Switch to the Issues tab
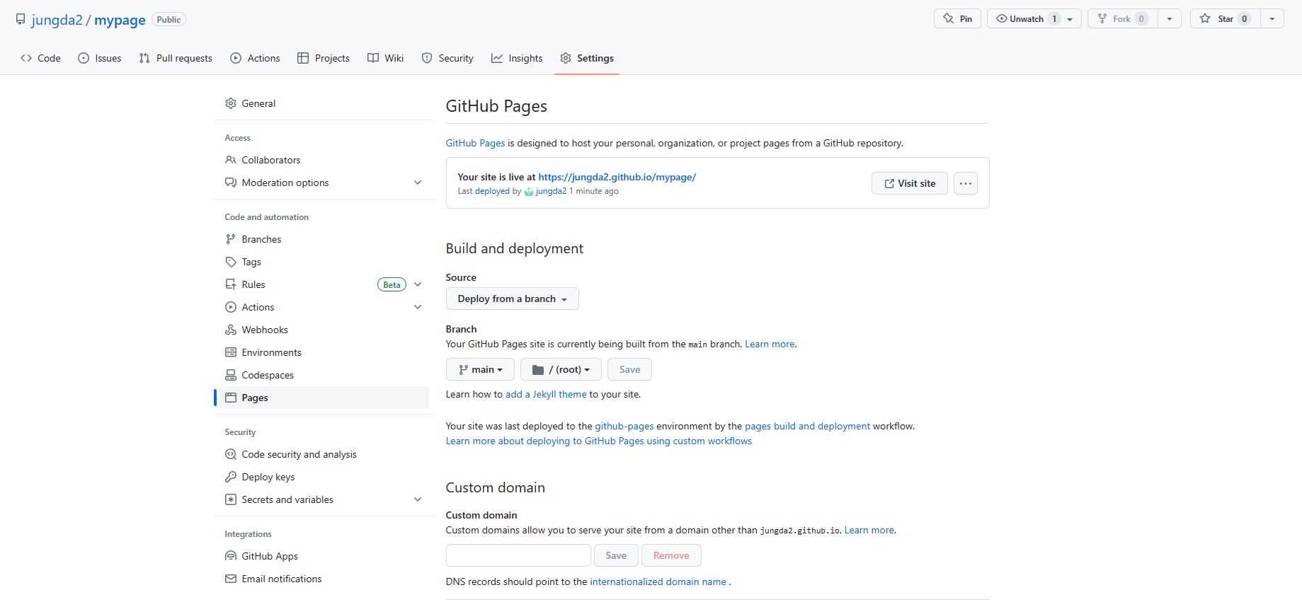Image resolution: width=1302 pixels, height=602 pixels. tap(100, 58)
